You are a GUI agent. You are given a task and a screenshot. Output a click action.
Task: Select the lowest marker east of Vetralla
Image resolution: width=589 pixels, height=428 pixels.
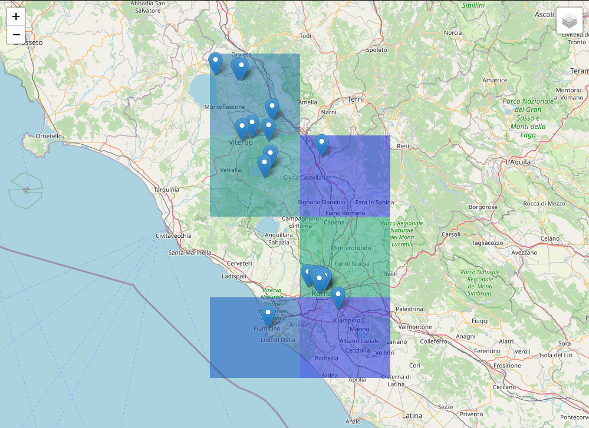pos(265,166)
